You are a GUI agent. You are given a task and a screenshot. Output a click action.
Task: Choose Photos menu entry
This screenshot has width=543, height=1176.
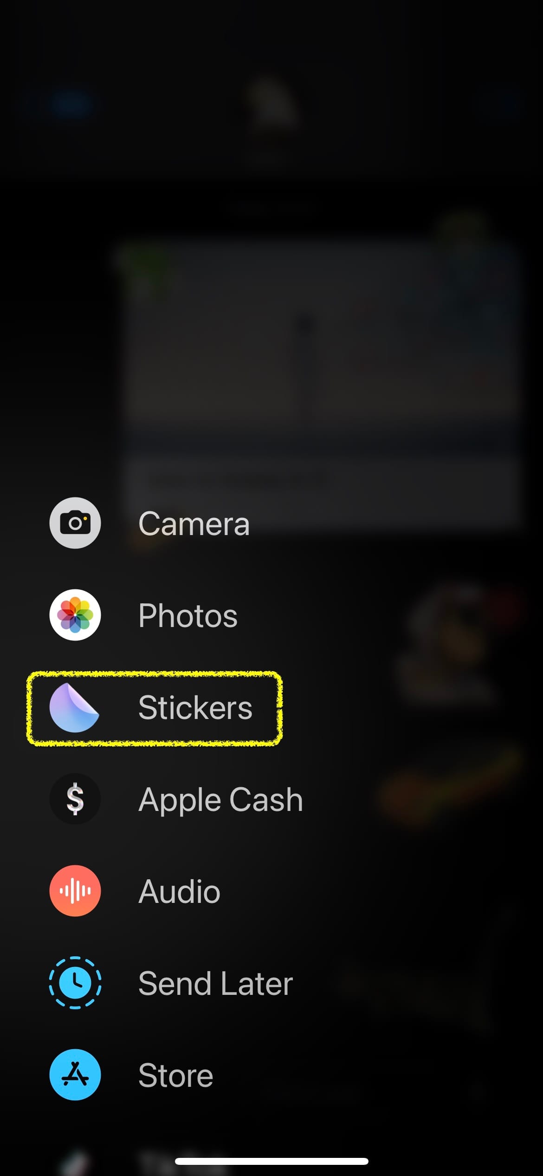pyautogui.click(x=188, y=615)
